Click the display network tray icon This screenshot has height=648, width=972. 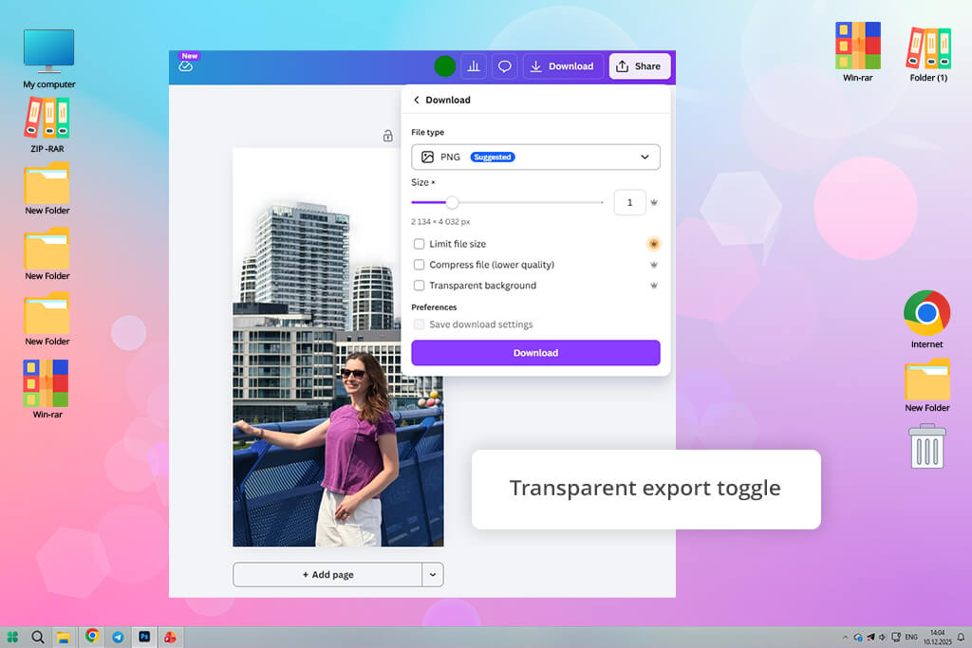(896, 637)
